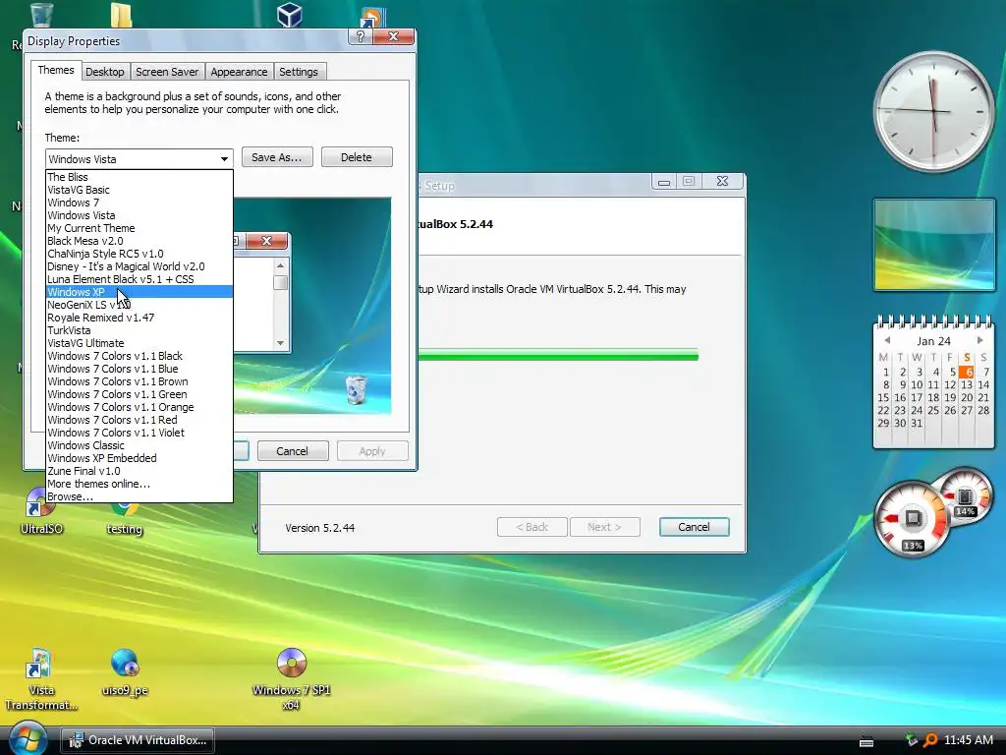
Task: Select Windows 7 Colors v1.1 Violet
Action: 140,433
